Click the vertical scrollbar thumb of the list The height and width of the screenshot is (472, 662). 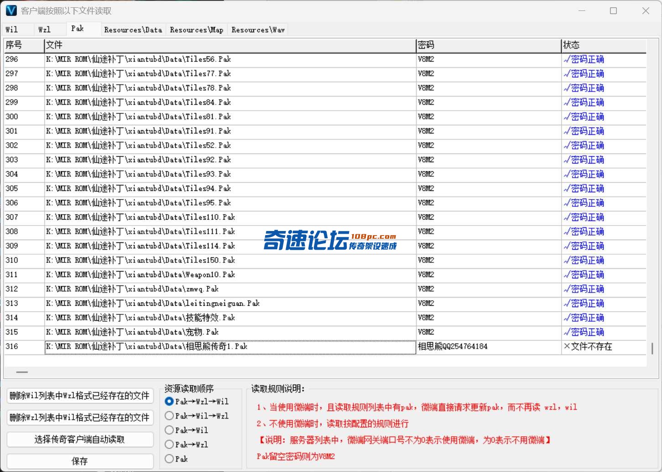point(652,349)
